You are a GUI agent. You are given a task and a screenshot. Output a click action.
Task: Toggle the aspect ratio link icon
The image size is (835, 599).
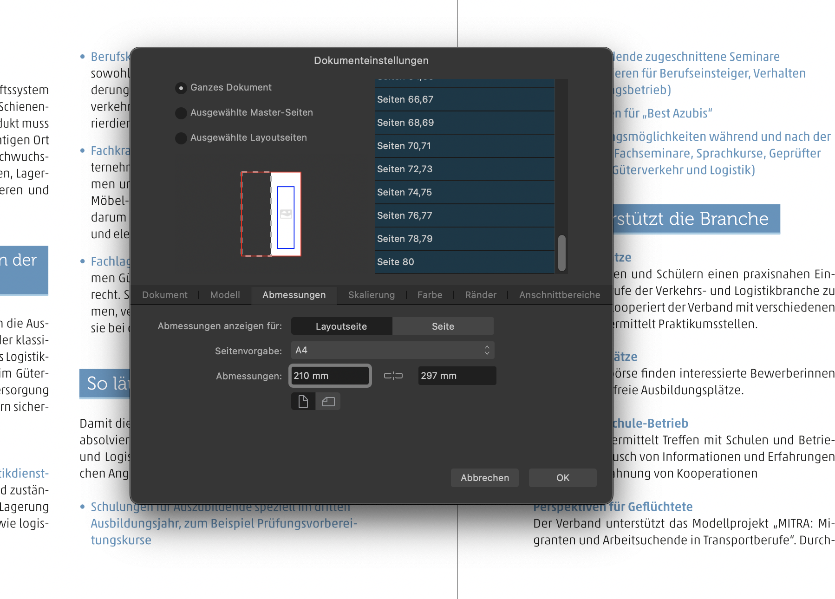pyautogui.click(x=393, y=376)
